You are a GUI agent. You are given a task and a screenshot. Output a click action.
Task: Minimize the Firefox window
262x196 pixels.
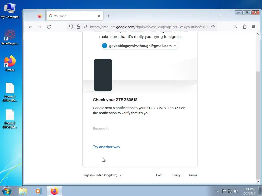point(238,13)
